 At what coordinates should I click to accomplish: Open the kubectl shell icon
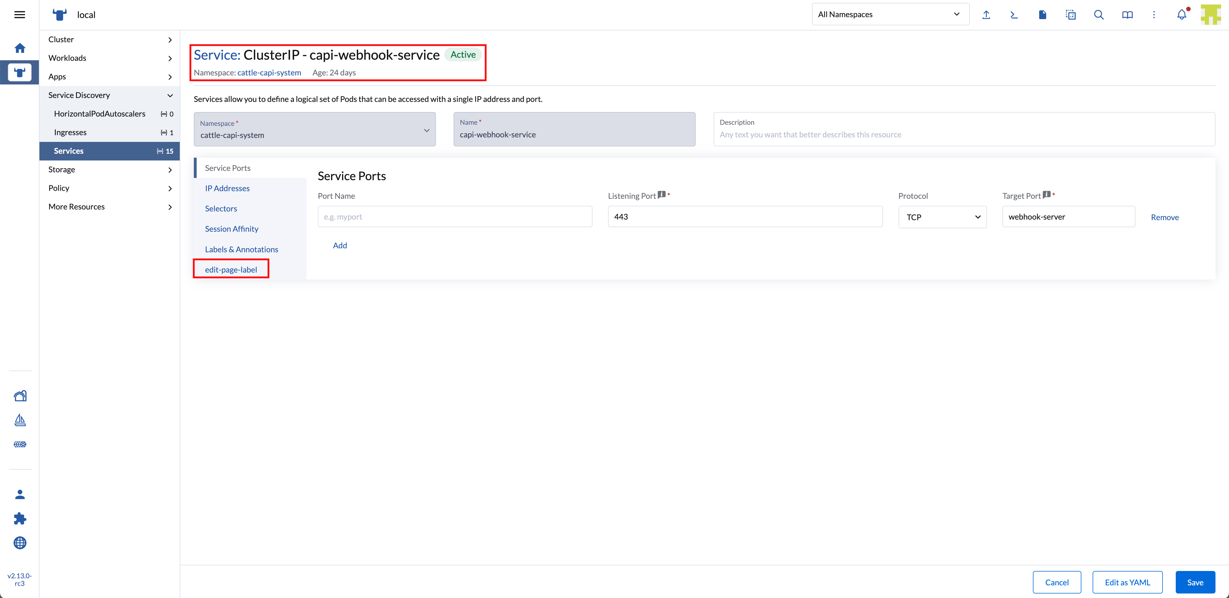[1014, 15]
